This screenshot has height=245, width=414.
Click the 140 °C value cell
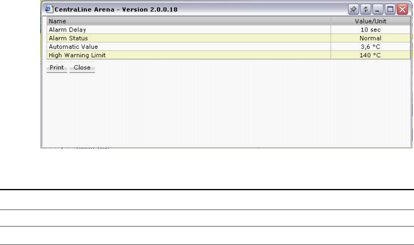(x=370, y=55)
